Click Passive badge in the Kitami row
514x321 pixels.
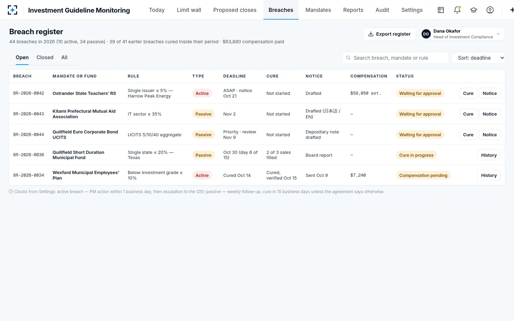(x=203, y=114)
